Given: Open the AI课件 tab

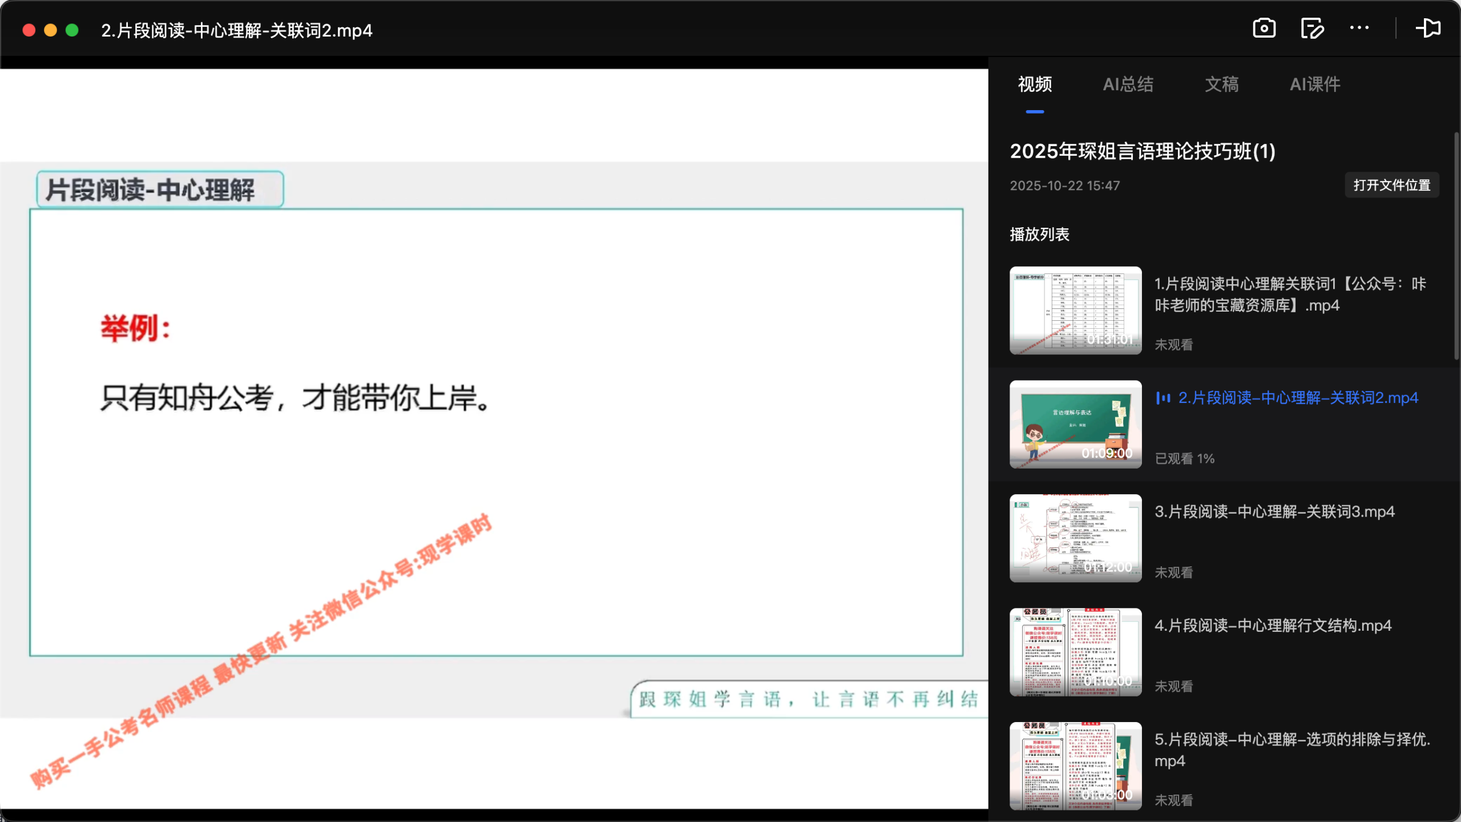Looking at the screenshot, I should (1315, 84).
